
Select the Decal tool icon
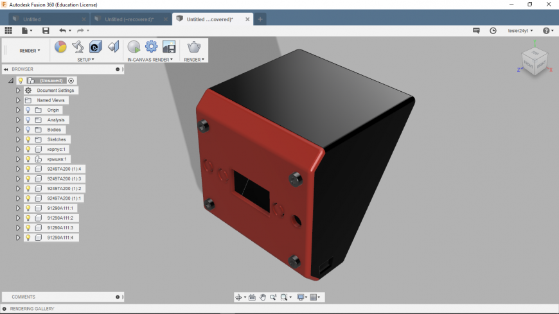(96, 46)
